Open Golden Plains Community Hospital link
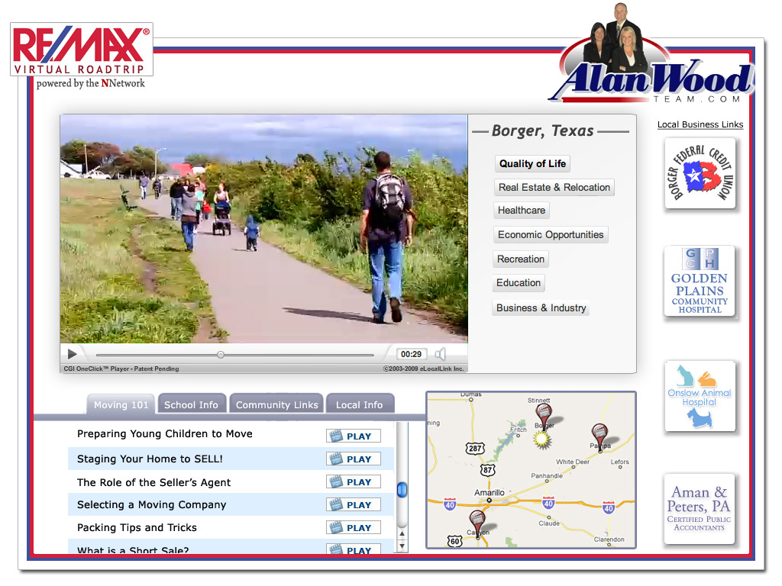Viewport: 782px width, 586px height. point(700,281)
